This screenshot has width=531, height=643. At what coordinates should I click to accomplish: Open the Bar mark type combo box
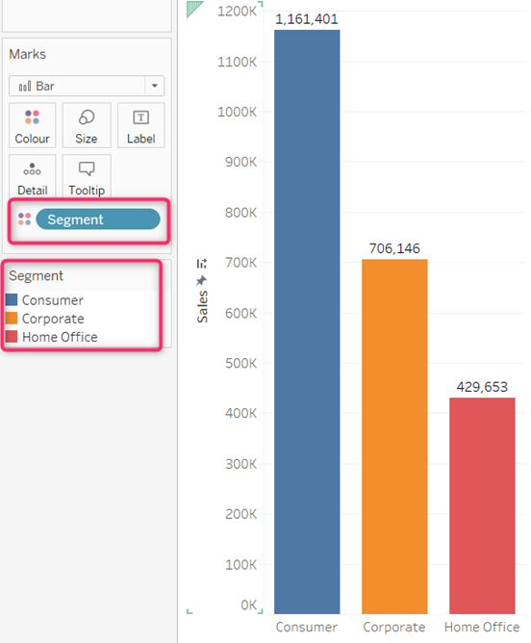(x=87, y=86)
